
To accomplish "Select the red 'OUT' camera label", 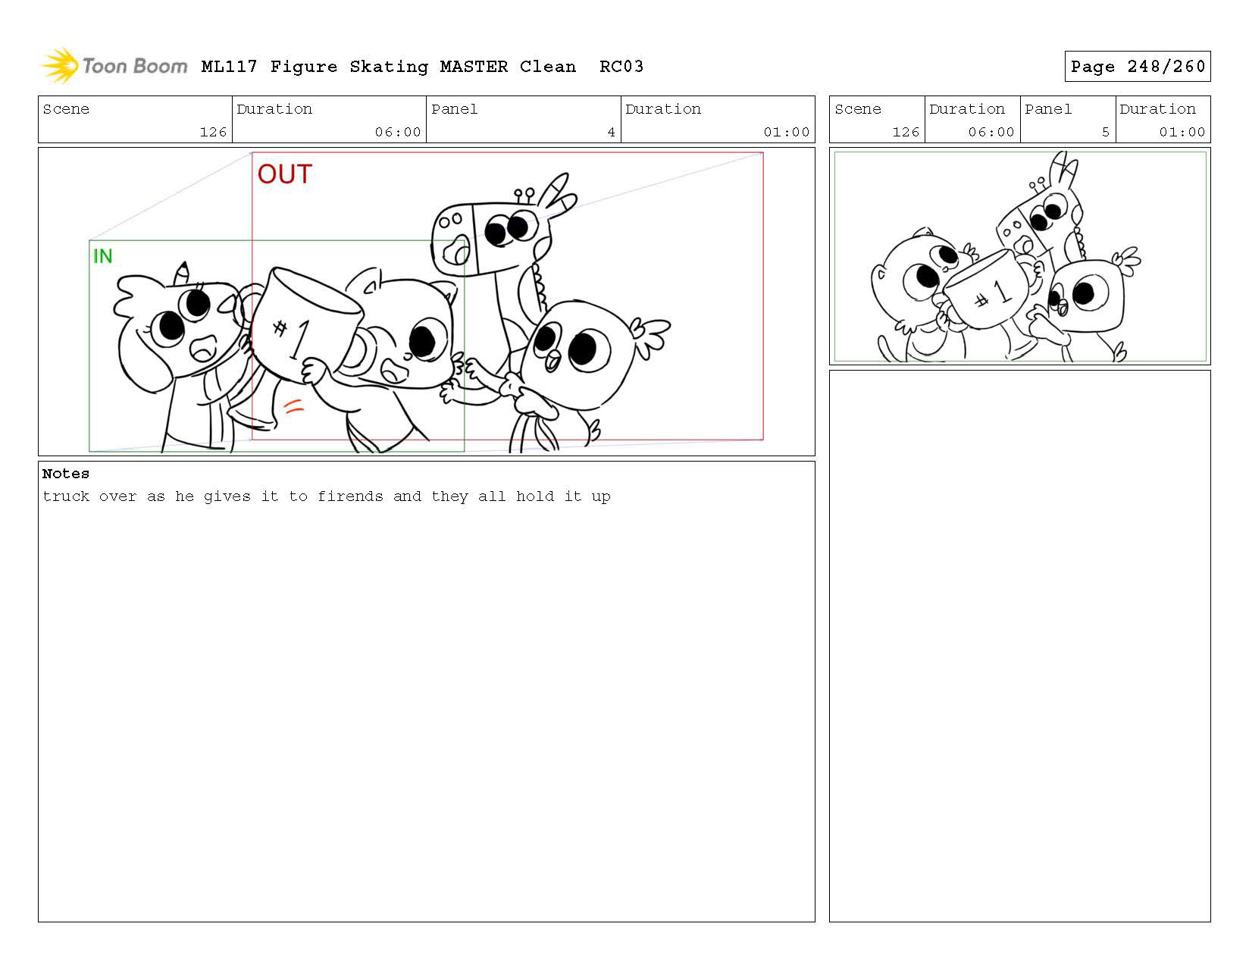I will click(284, 174).
